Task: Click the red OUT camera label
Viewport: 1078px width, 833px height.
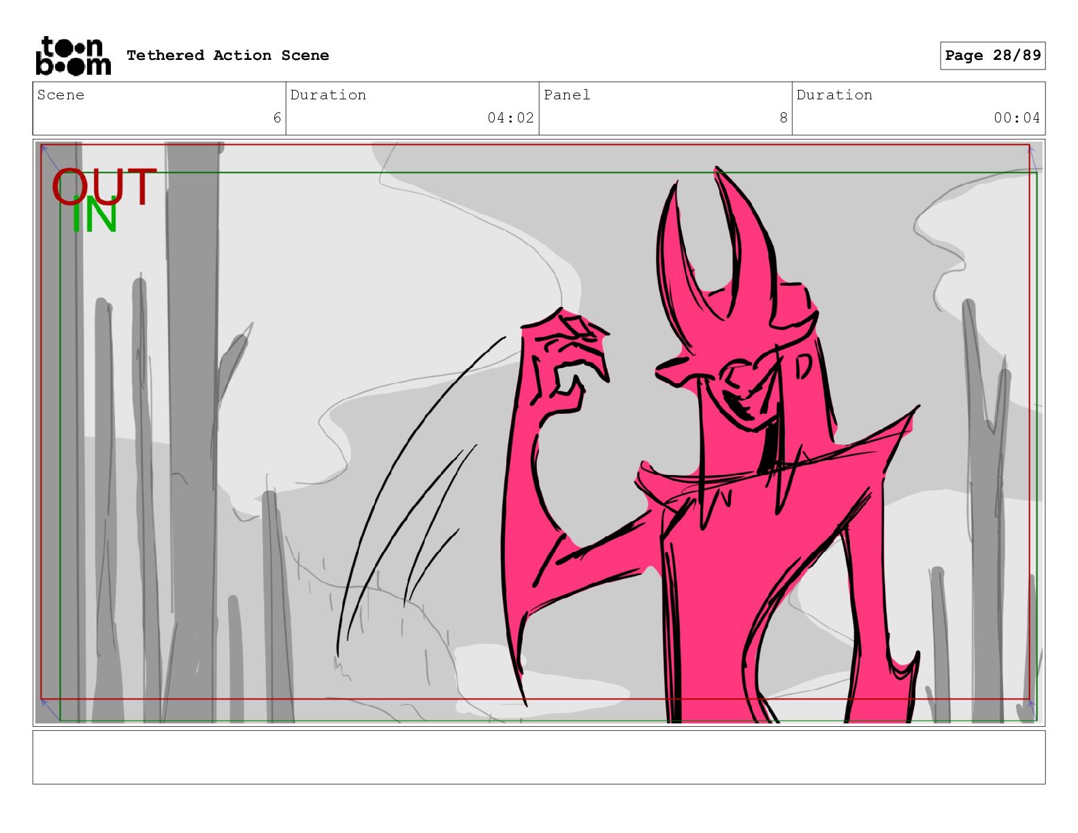Action: click(104, 186)
